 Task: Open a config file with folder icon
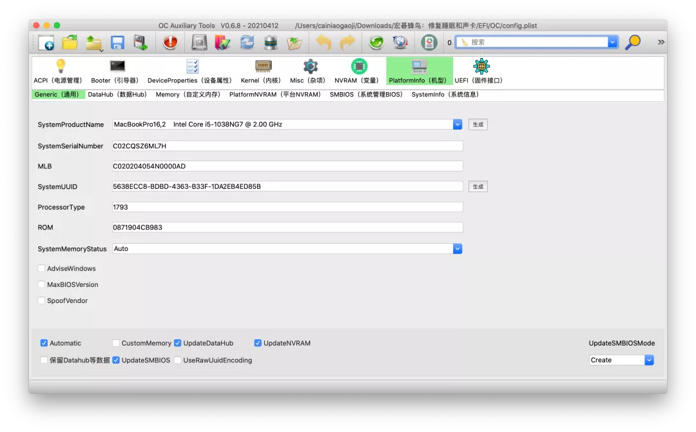[70, 43]
